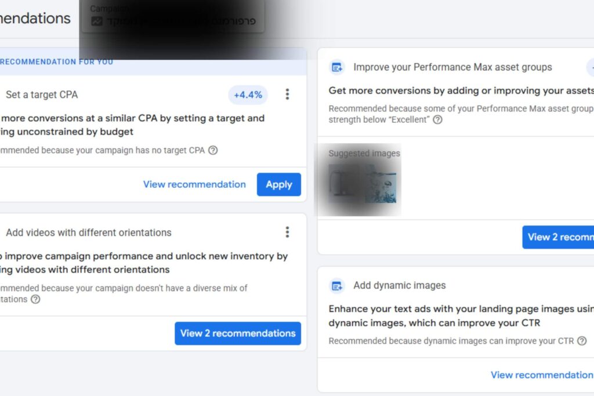This screenshot has width=594, height=396.
Task: Open the three-dot menu on Add videos card
Action: pos(287,232)
